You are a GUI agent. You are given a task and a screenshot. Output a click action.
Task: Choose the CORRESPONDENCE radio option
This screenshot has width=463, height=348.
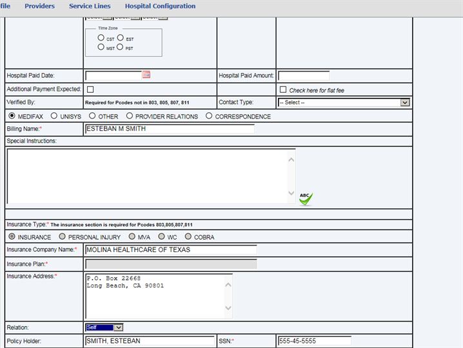click(x=209, y=116)
